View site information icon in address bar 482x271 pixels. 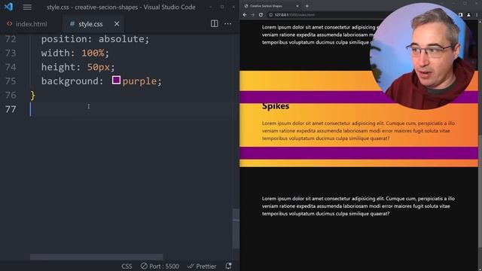(271, 15)
